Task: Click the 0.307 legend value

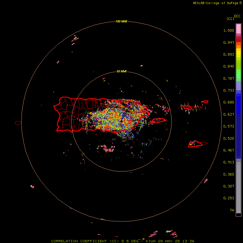Action: click(229, 186)
